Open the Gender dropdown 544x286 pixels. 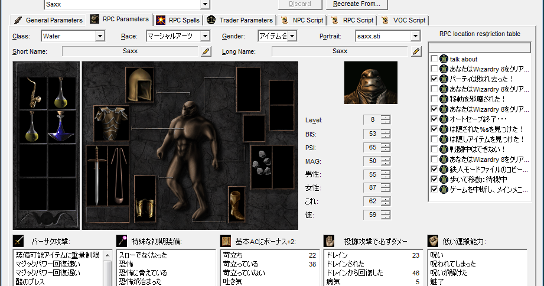[x=292, y=35]
